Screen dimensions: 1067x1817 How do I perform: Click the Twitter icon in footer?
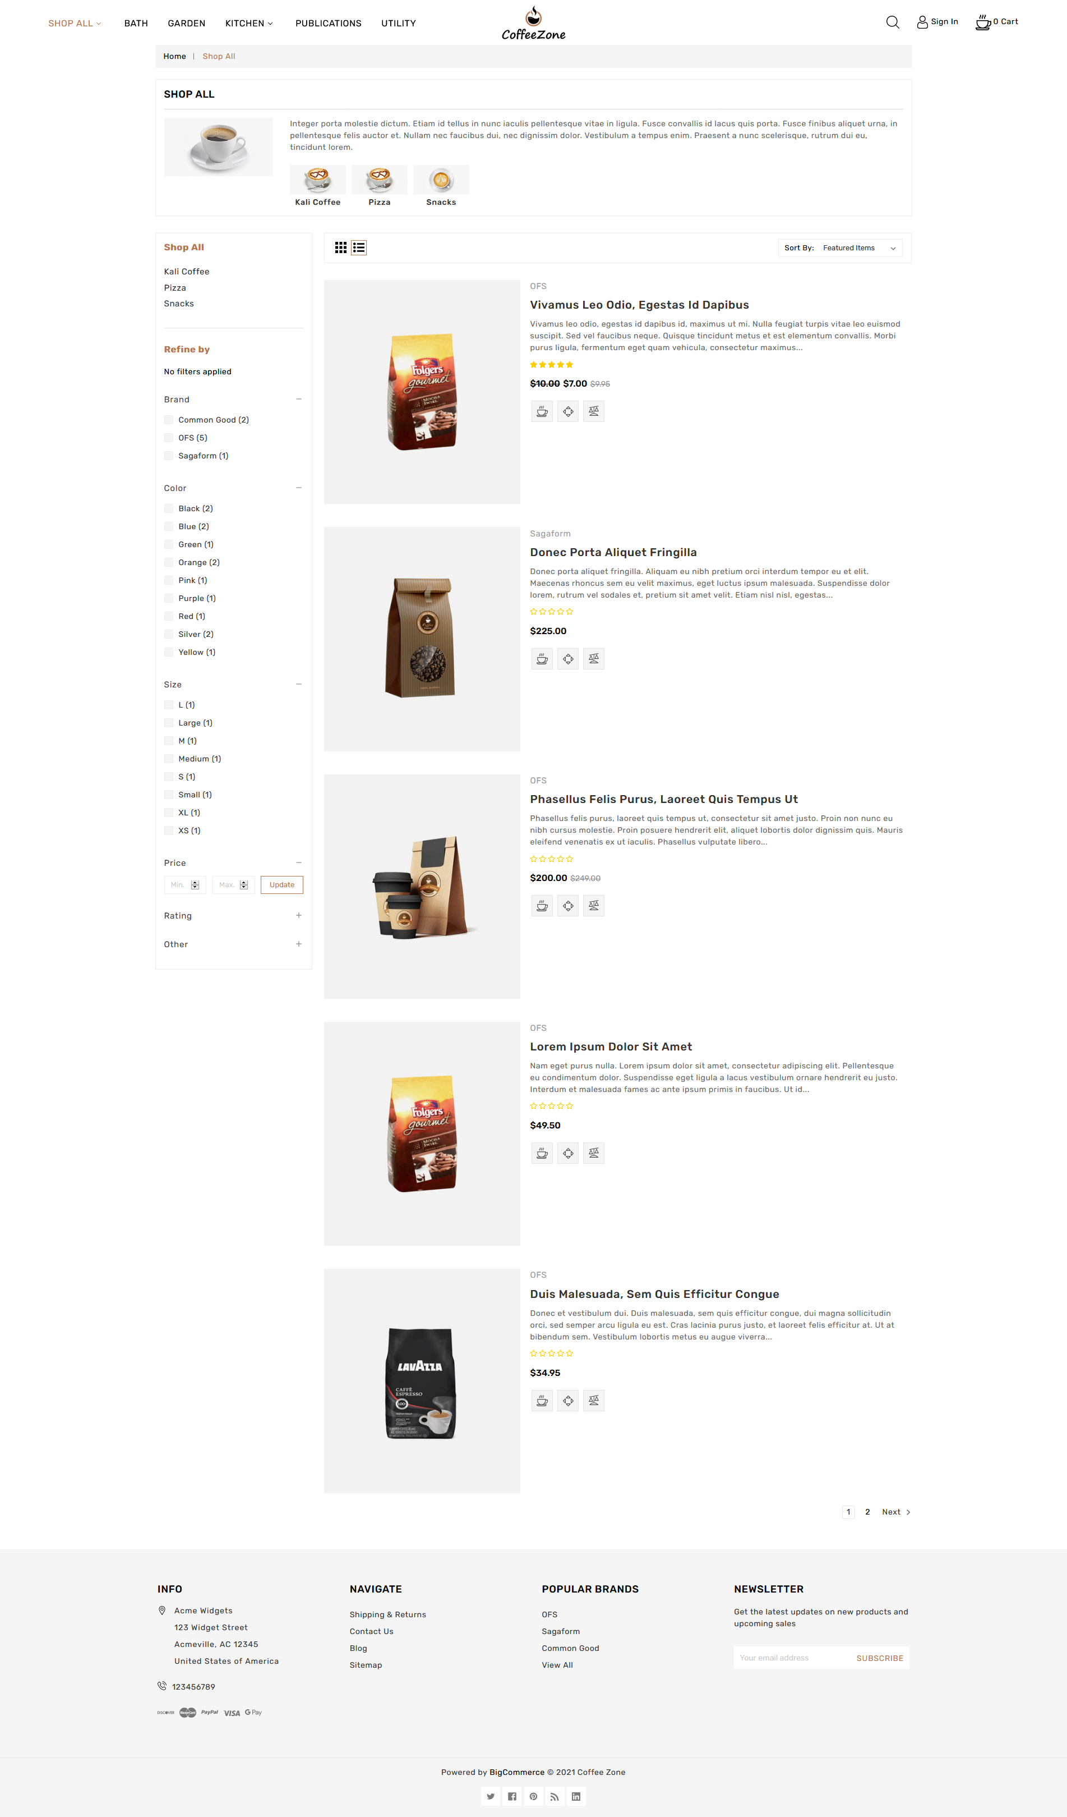(x=491, y=1796)
